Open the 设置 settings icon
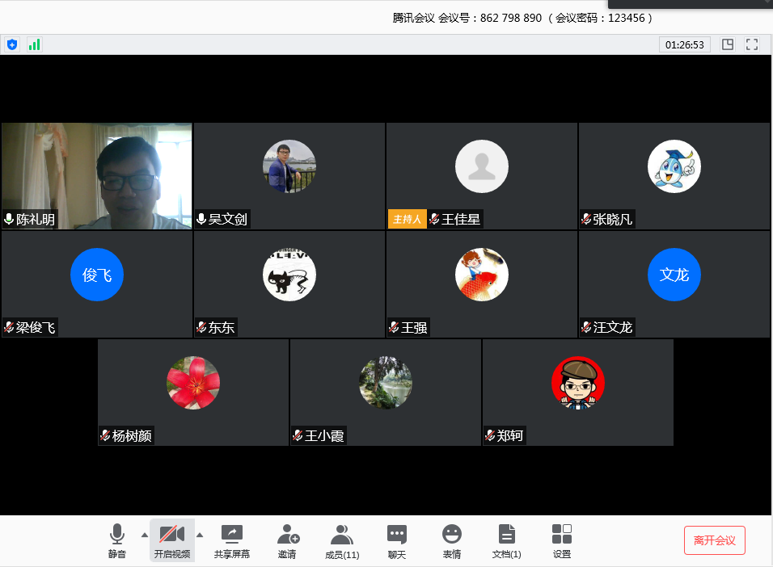The width and height of the screenshot is (773, 567). 562,541
